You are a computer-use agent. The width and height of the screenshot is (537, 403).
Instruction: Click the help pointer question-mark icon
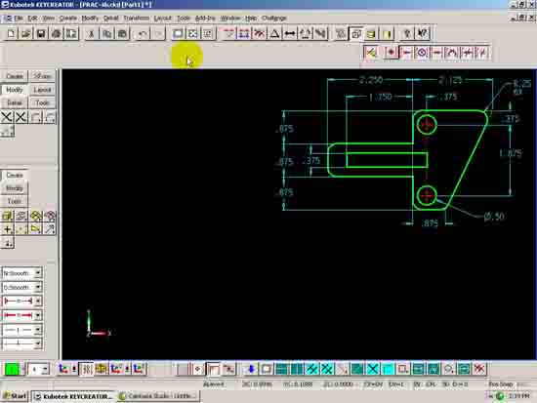[422, 33]
